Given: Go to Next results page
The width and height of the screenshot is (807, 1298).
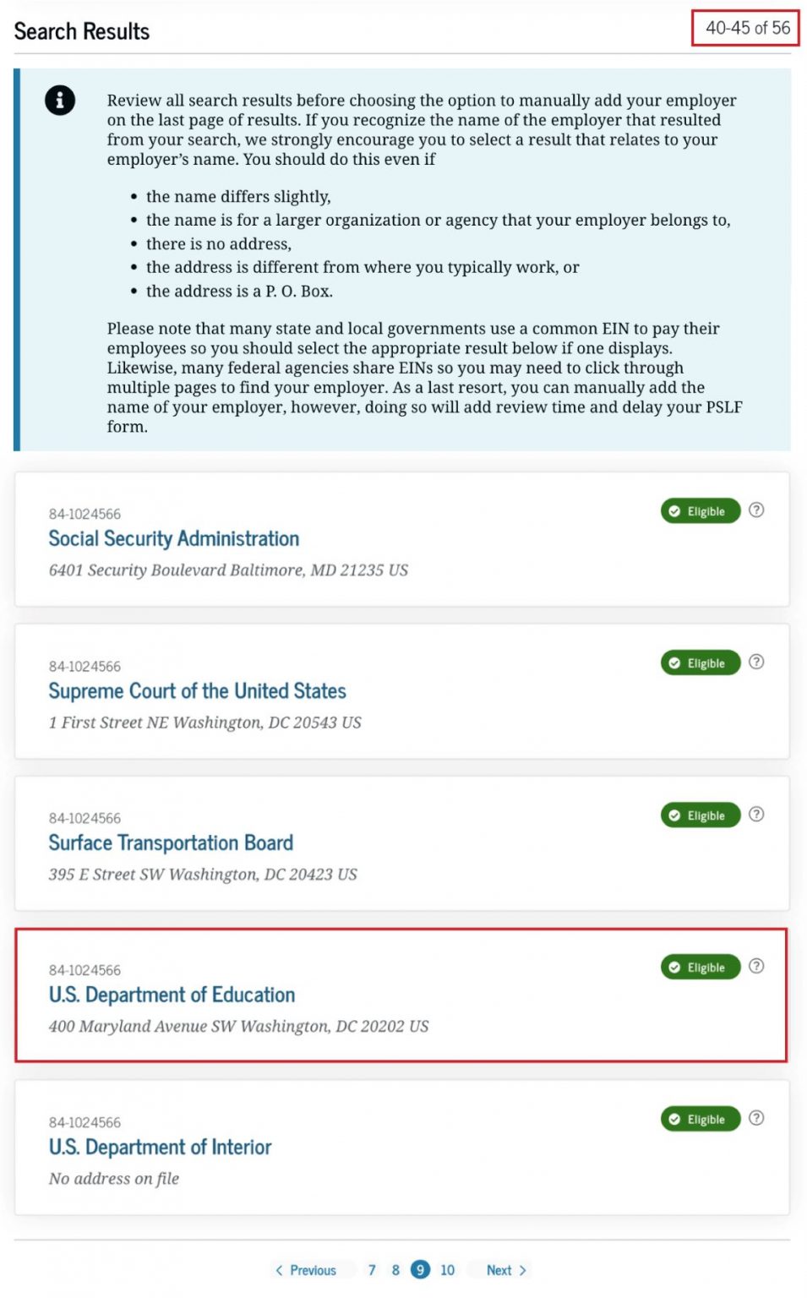Looking at the screenshot, I should point(506,1270).
